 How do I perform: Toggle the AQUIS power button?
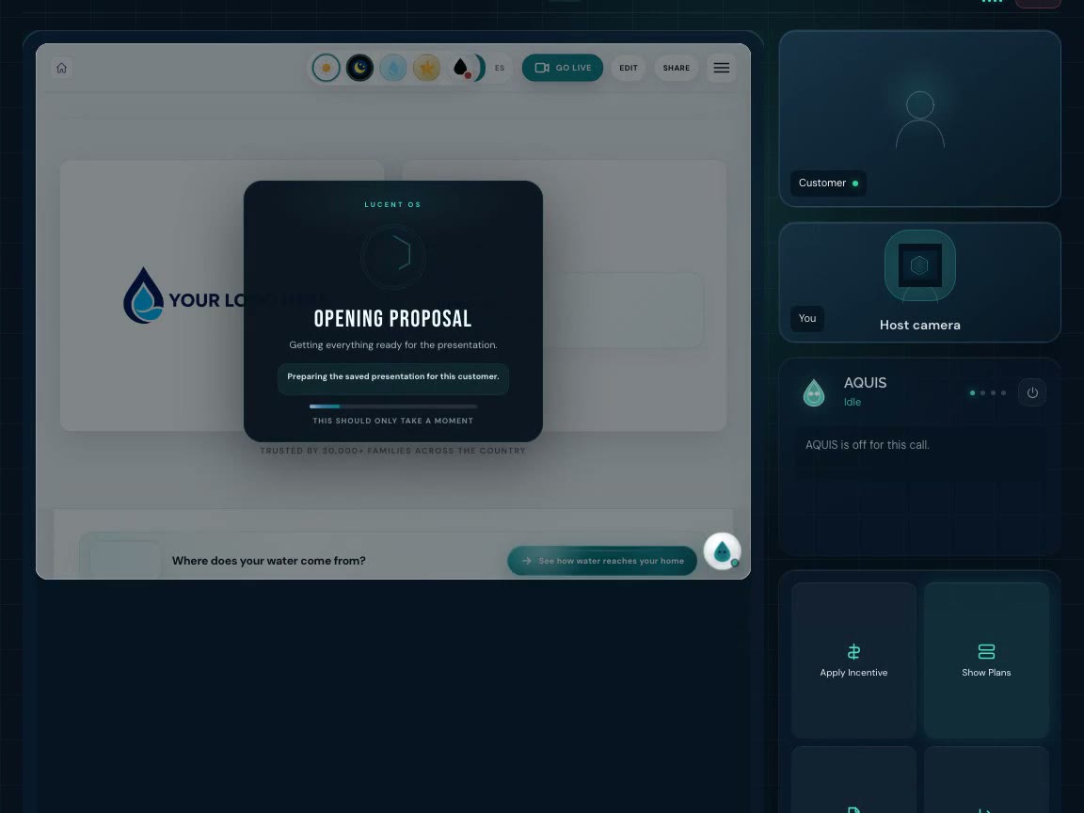pyautogui.click(x=1032, y=392)
